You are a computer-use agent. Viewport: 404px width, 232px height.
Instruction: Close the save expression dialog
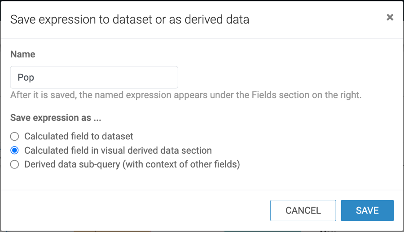coord(390,17)
